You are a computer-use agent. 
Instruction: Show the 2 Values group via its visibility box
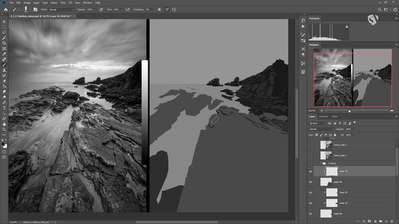pos(310,163)
